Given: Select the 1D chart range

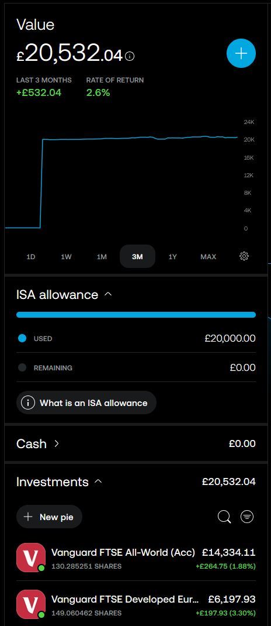Looking at the screenshot, I should point(31,257).
